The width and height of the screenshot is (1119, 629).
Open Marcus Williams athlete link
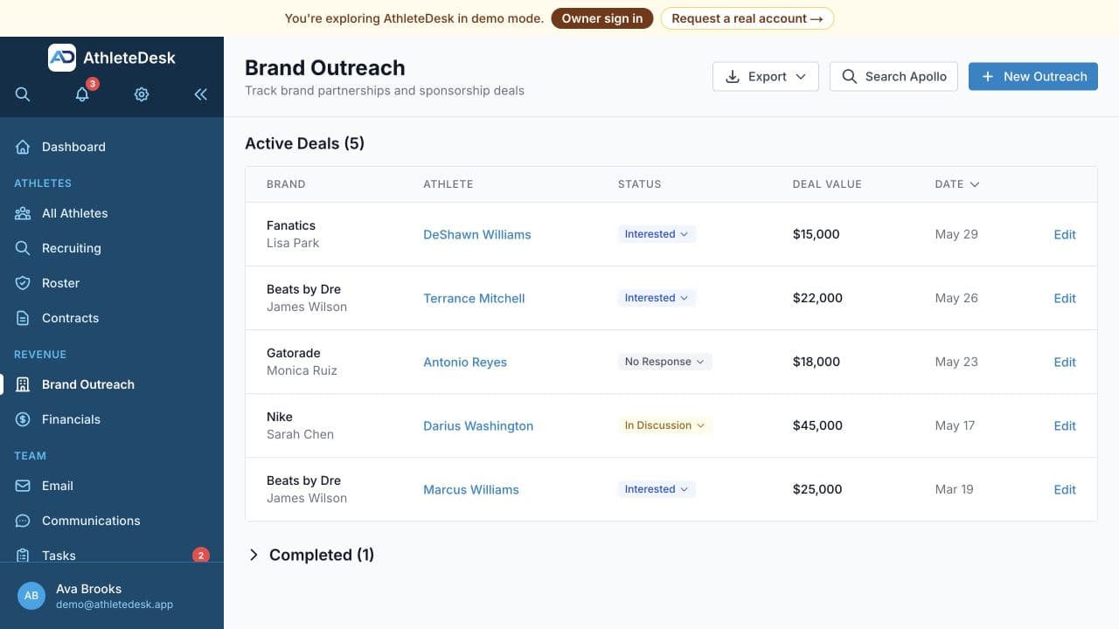pyautogui.click(x=471, y=489)
